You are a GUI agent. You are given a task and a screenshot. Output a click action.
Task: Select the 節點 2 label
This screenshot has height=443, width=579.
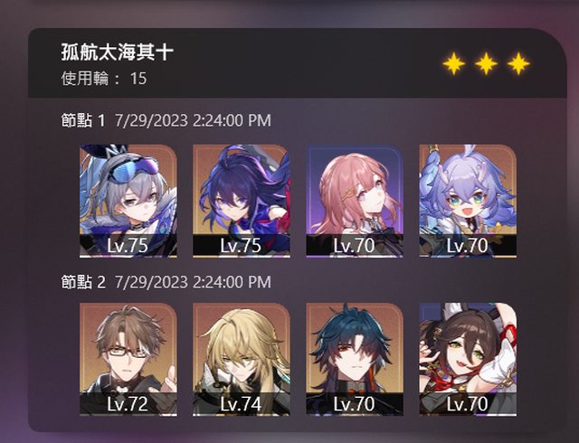(83, 282)
